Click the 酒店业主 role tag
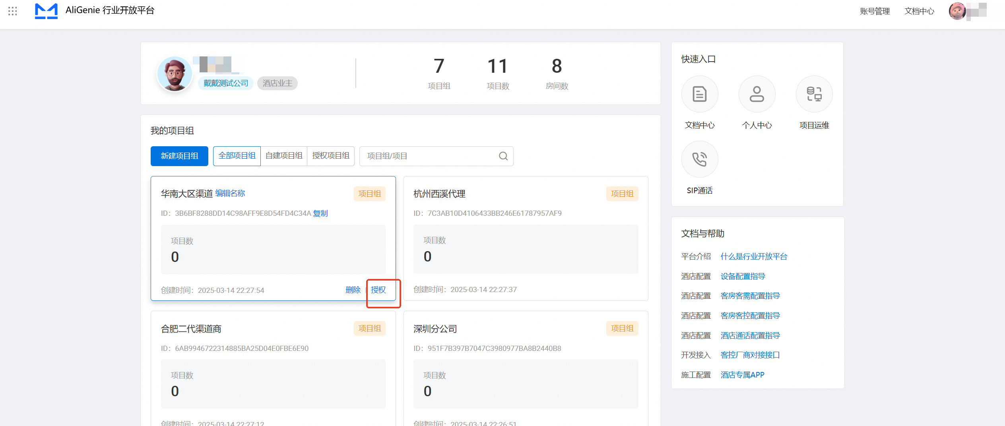This screenshot has height=426, width=1005. click(x=277, y=83)
